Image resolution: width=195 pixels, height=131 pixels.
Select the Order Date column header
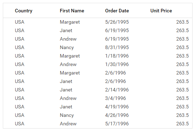point(117,11)
